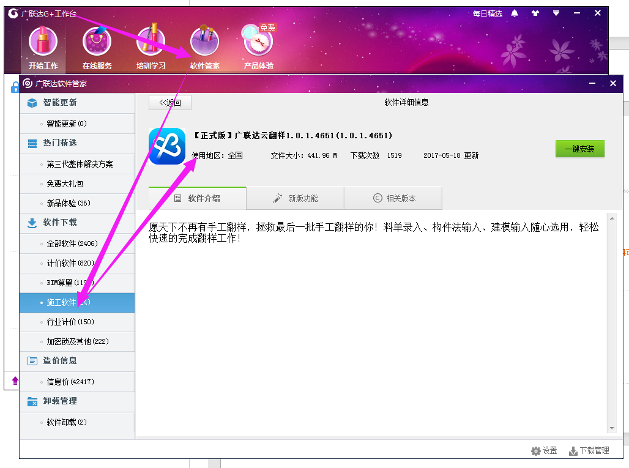The image size is (629, 468).
Task: Click 广联达软件管家 logo icon
Action: pyautogui.click(x=28, y=83)
